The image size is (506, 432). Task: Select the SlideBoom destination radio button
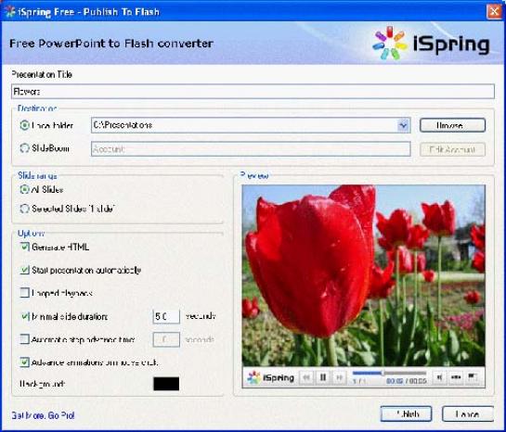click(24, 148)
